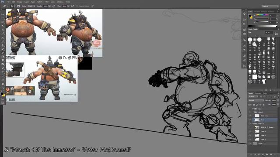Image resolution: width=280 pixels, height=157 pixels.
Task: Open the Opacity slider arrow in options bar
Action: pyautogui.click(x=49, y=6)
